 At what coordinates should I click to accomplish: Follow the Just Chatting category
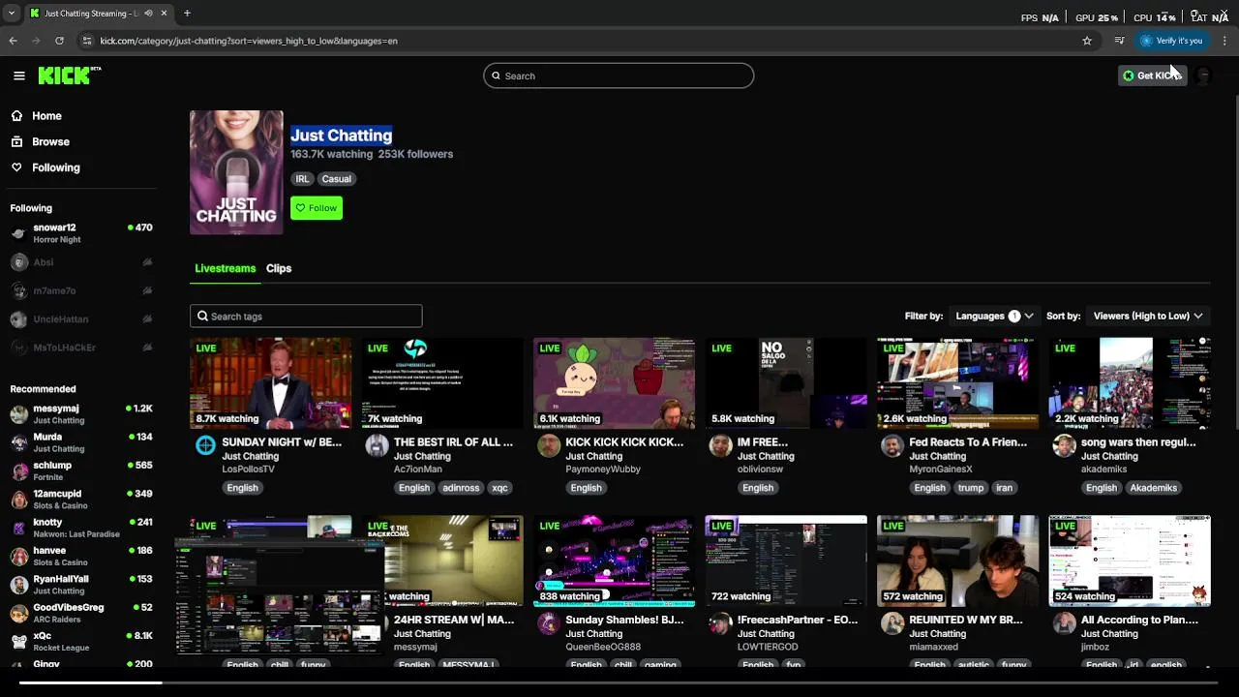317,208
